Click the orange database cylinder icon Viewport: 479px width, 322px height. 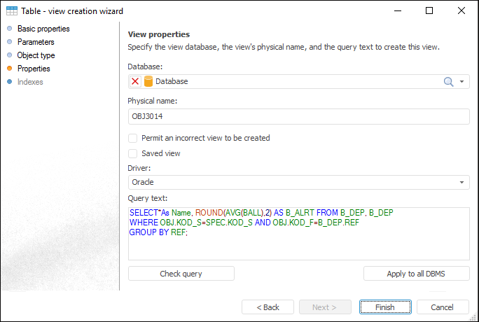[x=148, y=81]
